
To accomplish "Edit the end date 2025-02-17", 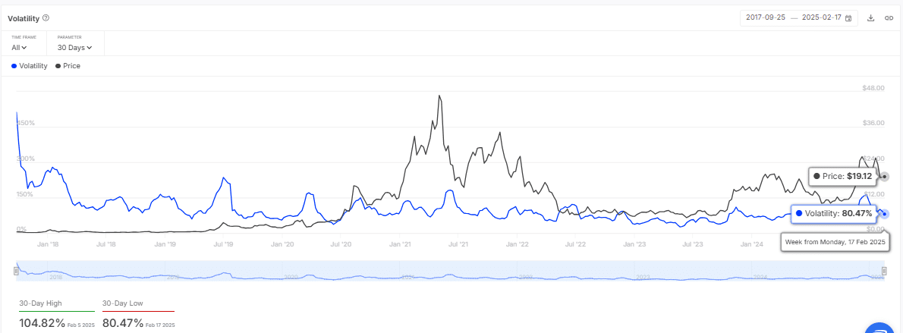I will 821,17.
